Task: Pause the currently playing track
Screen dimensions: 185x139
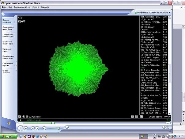Action: 21,128
